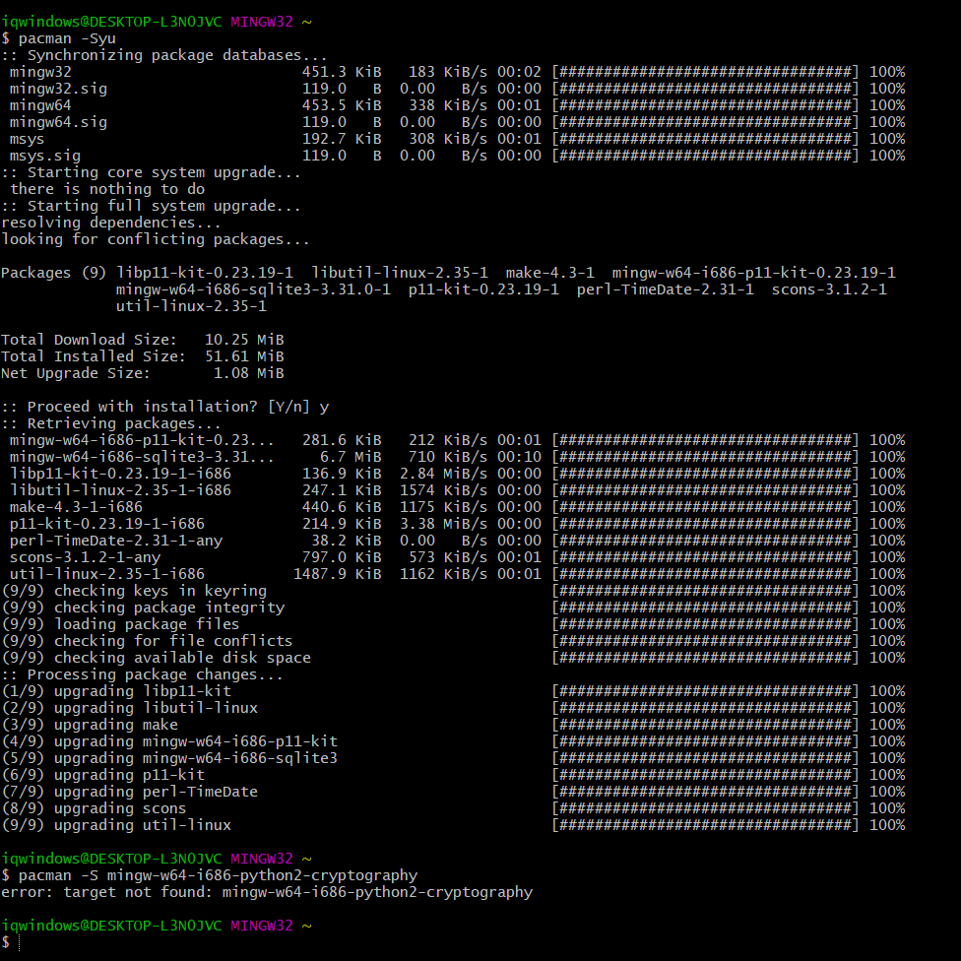Click the '10.25 MiB' download size value
This screenshot has height=961, width=961.
pos(244,340)
